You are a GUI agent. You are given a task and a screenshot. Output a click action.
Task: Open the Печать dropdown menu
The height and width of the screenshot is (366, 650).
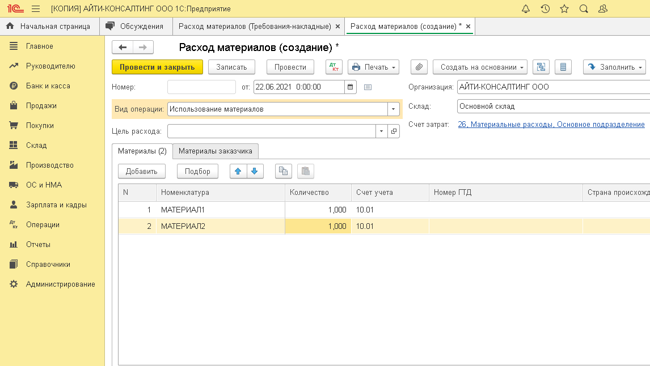(x=373, y=67)
